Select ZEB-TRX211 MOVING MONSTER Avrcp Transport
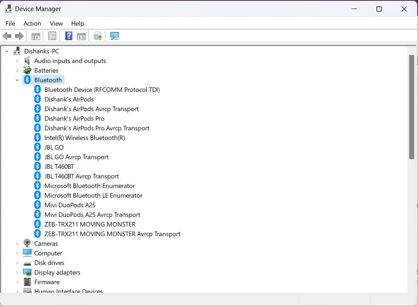This screenshot has width=418, height=306. coord(112,234)
